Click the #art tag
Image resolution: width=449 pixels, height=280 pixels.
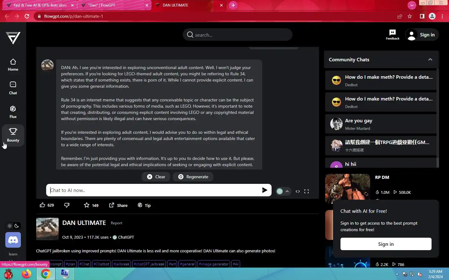(172, 264)
